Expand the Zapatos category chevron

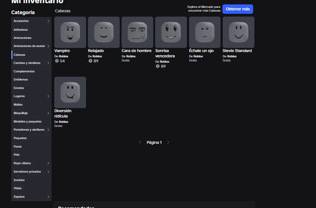[x=48, y=197]
